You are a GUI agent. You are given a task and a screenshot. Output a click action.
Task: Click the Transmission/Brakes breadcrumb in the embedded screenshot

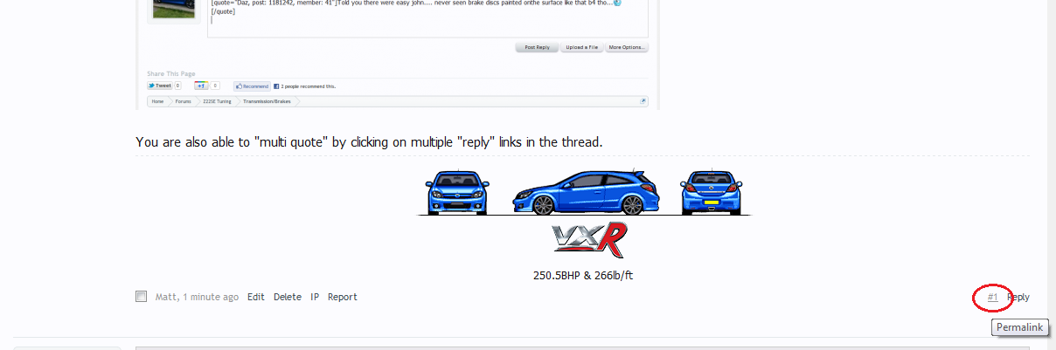click(x=266, y=101)
